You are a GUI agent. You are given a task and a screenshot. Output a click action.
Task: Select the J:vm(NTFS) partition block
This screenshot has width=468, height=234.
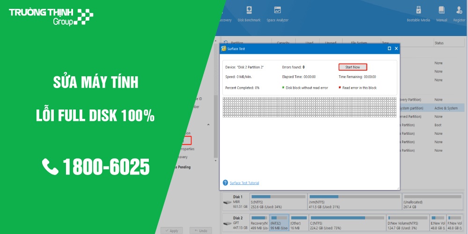[354, 201]
